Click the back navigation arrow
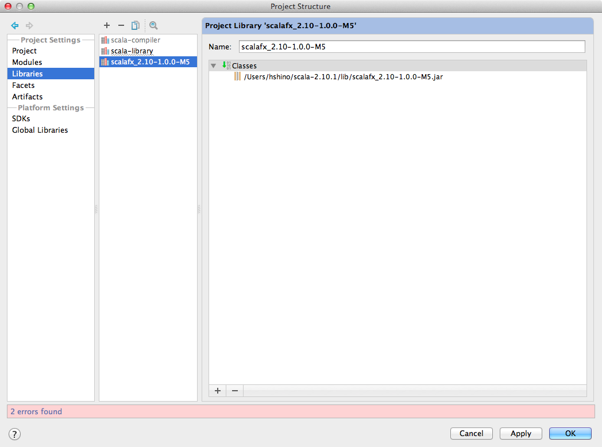 [x=15, y=26]
